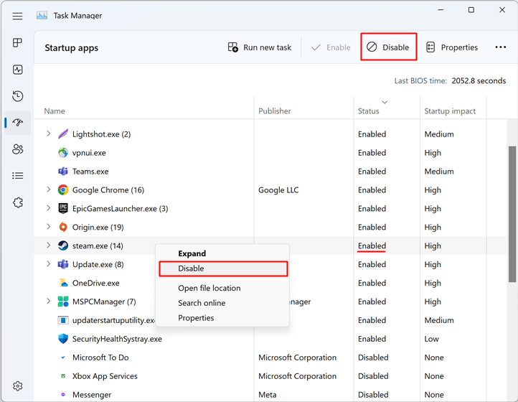Open the Services page puzzle icon
Viewport: 518px width, 402px height.
(x=18, y=202)
